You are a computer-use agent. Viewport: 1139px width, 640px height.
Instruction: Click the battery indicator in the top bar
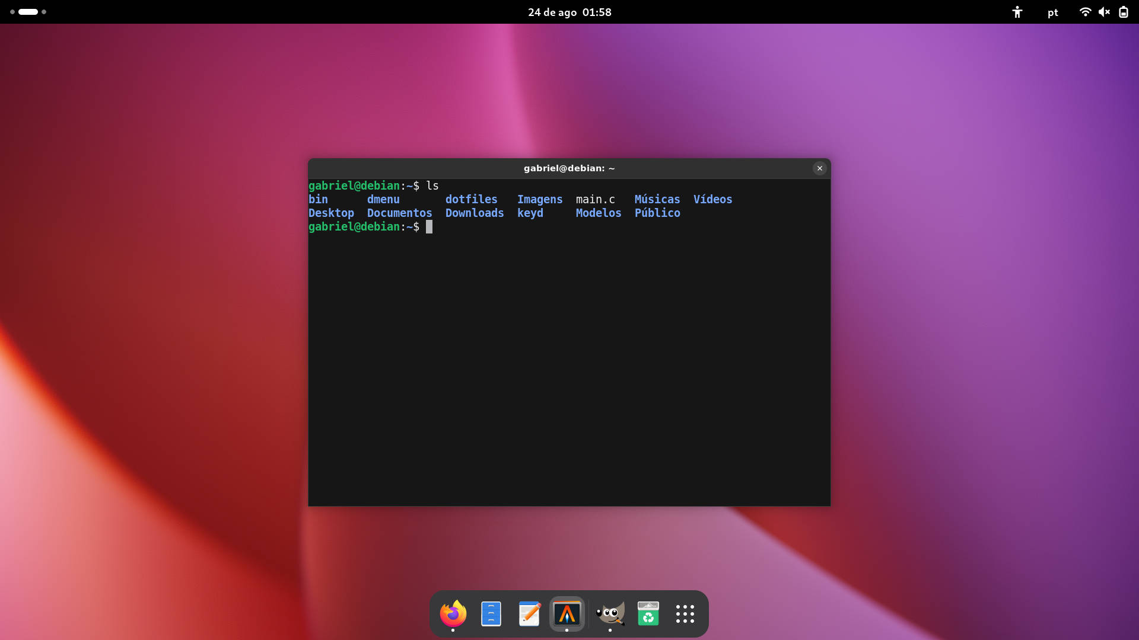[1123, 12]
